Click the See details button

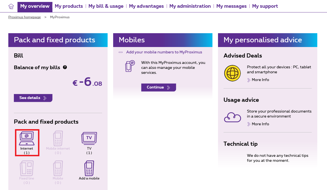33,98
